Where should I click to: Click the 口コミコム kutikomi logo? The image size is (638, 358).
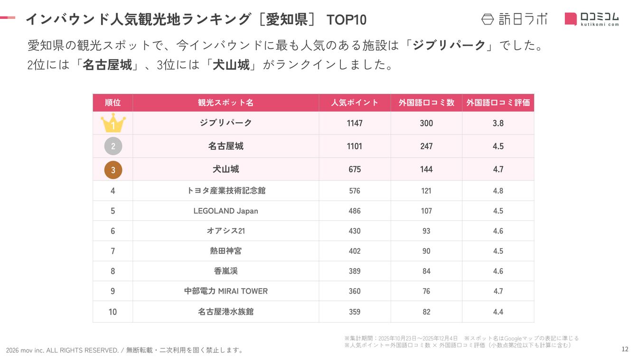click(x=592, y=19)
